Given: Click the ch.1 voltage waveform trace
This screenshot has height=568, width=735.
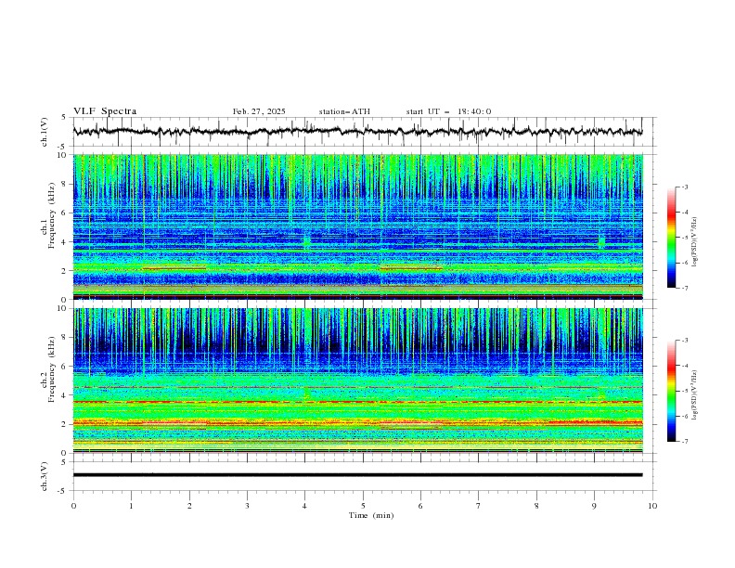Looking at the screenshot, I should (357, 132).
